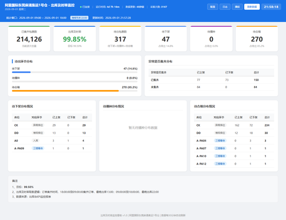Click the A-PA09 row location cell
286x220 pixels.
pyautogui.click(x=19, y=148)
